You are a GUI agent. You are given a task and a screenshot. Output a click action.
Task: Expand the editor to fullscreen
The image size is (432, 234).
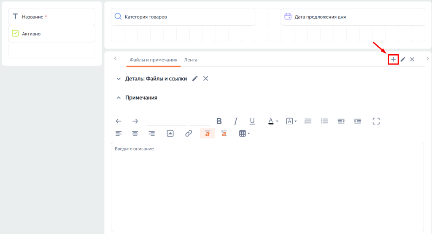[x=376, y=121]
